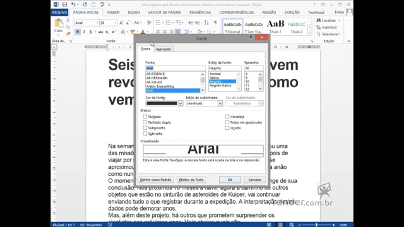The image size is (404, 227).
Task: Open the Estilo de sublinhado dropdown
Action: point(220,103)
